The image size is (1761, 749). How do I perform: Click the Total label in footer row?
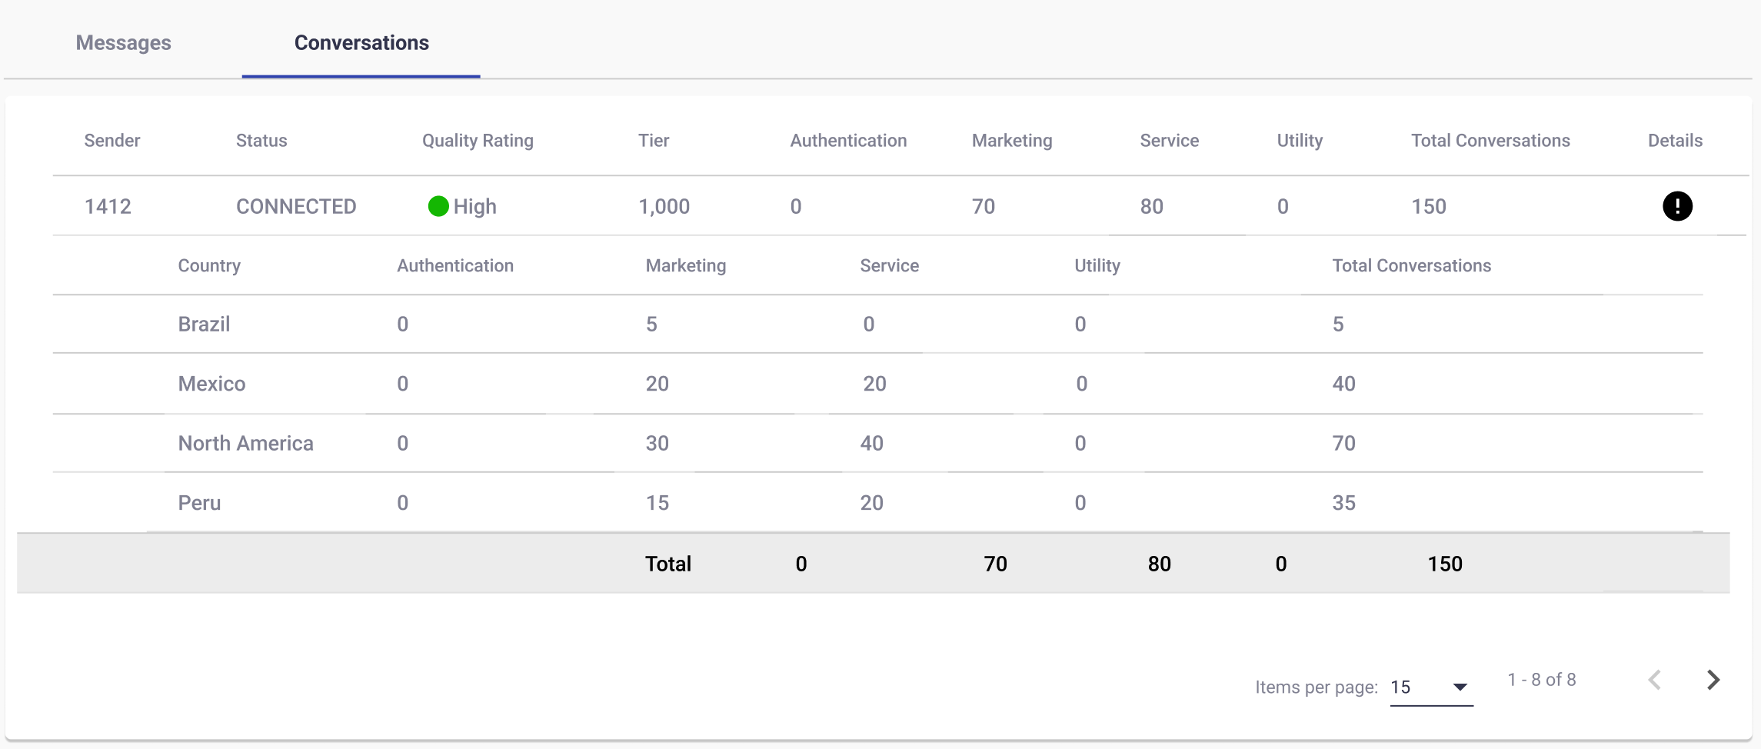point(668,564)
